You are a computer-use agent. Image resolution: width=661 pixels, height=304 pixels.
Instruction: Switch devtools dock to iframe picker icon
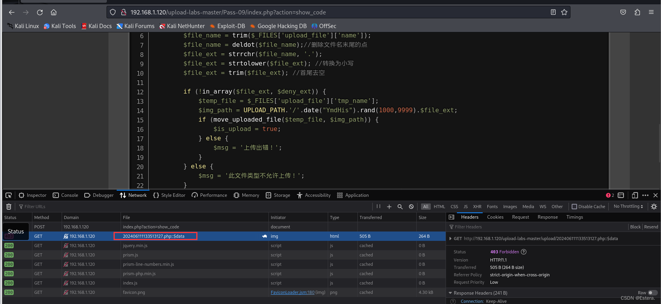[621, 195]
